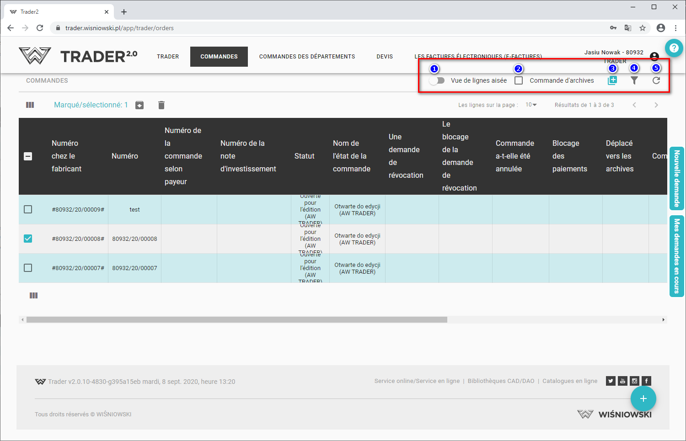Screen dimensions: 686x441
Task: Open 'Commandes des départements' tab
Action: pyautogui.click(x=307, y=57)
